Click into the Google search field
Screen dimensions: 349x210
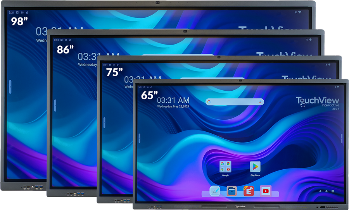235,102
